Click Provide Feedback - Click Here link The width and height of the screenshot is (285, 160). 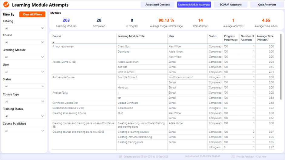tap(251, 157)
